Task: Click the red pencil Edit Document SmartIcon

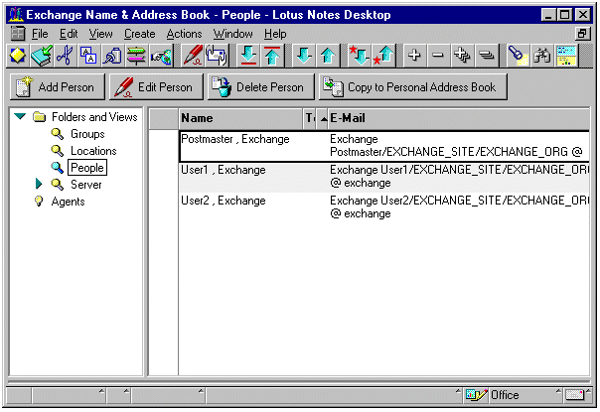Action: click(x=193, y=56)
